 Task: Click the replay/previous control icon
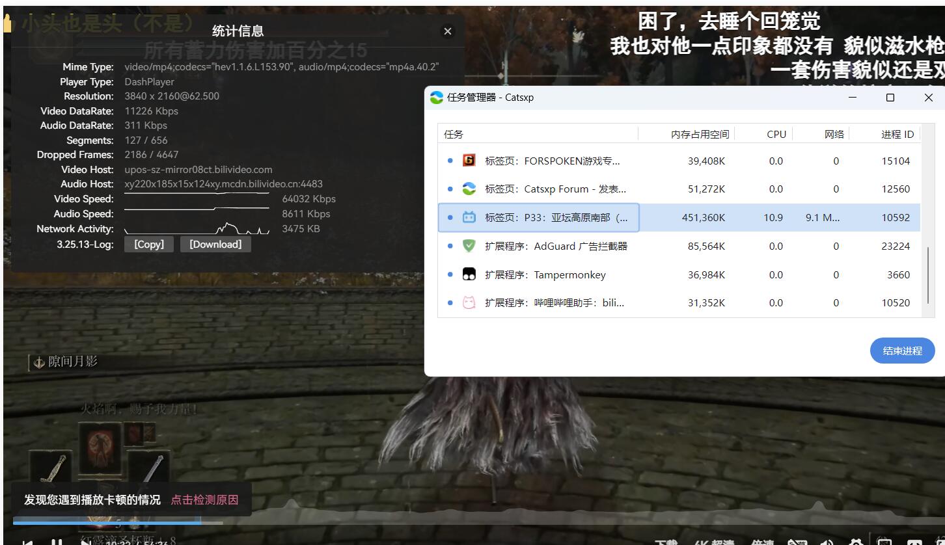[x=27, y=542]
